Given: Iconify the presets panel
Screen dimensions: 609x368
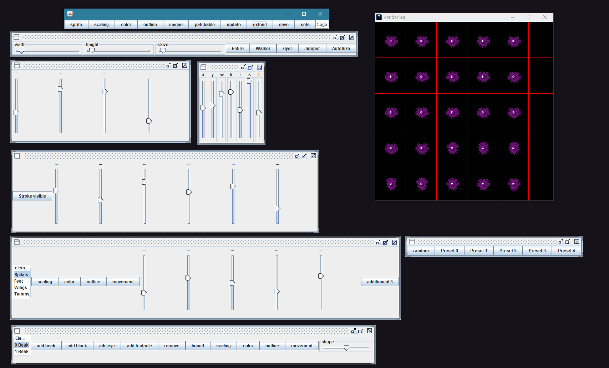Looking at the screenshot, I should coord(560,242).
